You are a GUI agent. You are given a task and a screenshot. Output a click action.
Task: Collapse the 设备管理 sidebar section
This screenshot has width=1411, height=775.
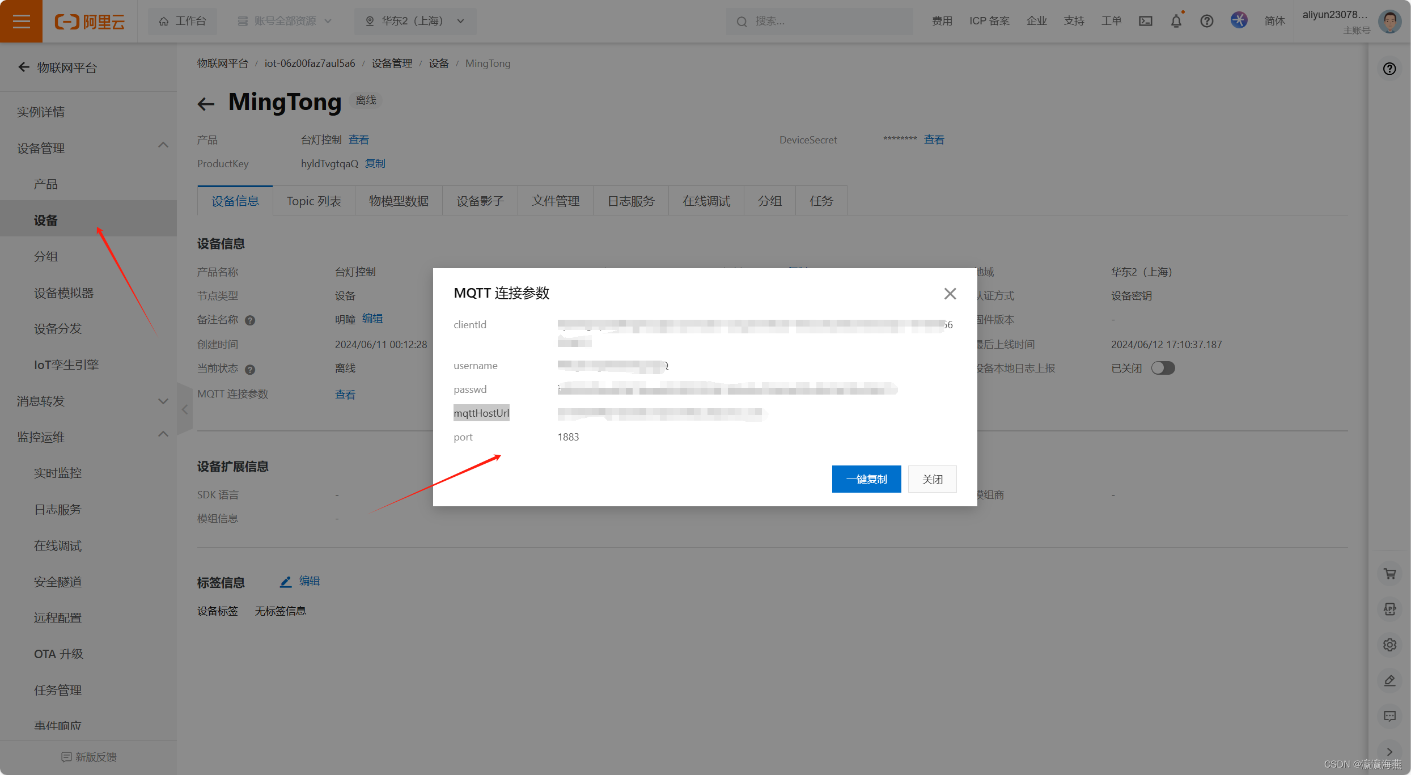point(163,146)
